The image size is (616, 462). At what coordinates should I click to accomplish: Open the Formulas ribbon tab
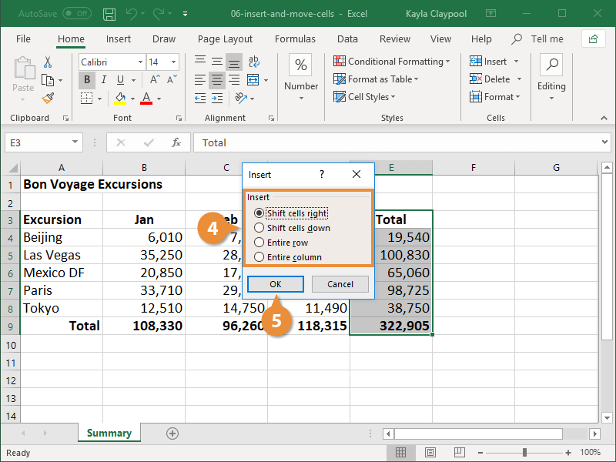point(295,39)
